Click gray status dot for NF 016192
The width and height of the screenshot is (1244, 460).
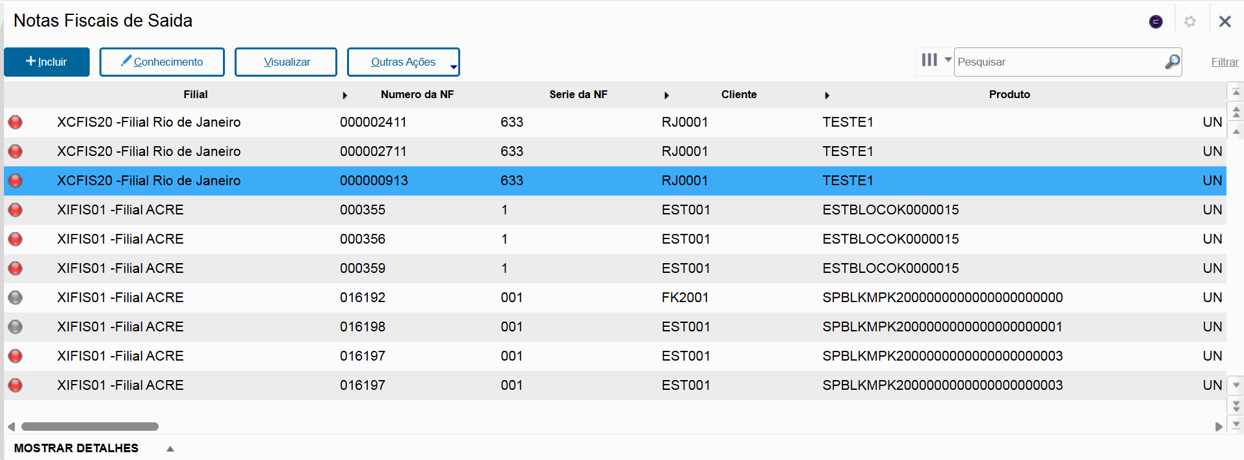point(15,298)
